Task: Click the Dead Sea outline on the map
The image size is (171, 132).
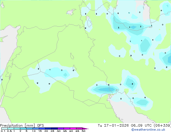Action: tap(10, 76)
